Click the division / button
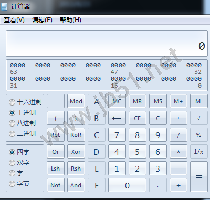This screenshot has height=200, width=210. pyautogui.click(x=178, y=135)
